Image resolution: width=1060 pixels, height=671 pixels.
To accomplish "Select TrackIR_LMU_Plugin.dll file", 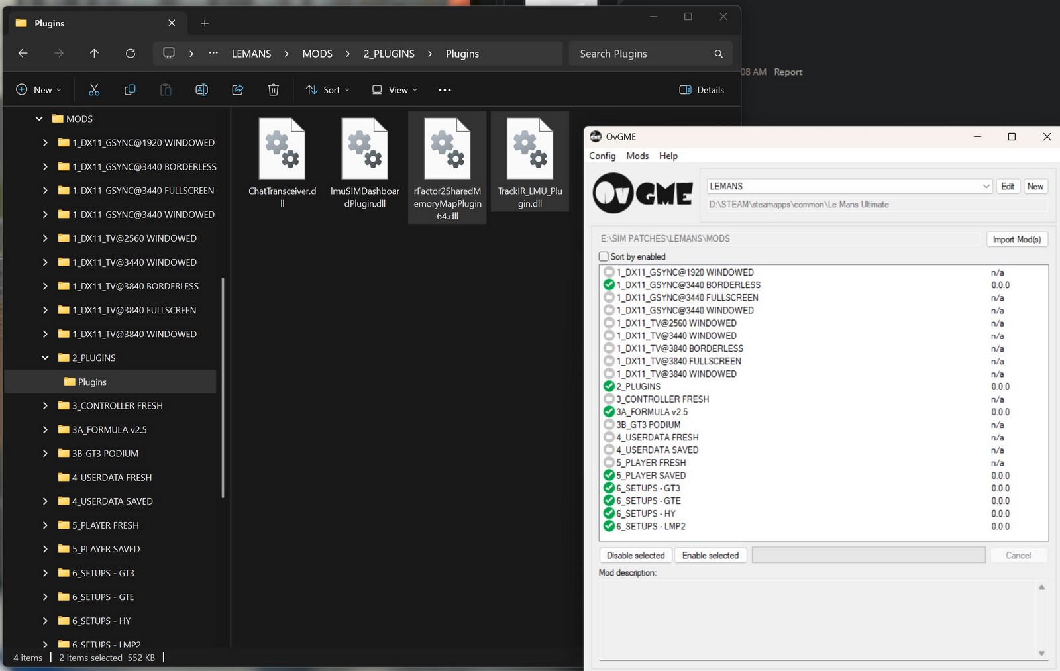I will (530, 162).
